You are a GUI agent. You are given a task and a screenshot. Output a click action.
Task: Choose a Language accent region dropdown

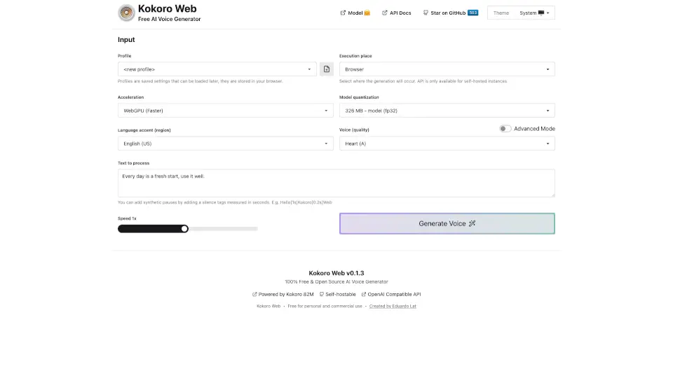coord(225,143)
